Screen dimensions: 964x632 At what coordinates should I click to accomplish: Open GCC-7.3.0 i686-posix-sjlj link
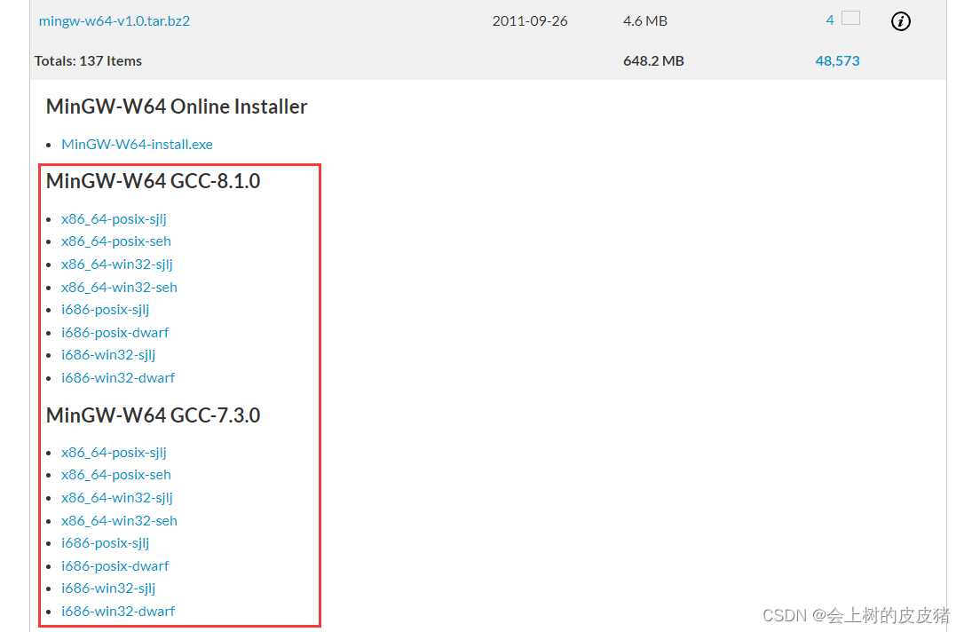point(105,543)
